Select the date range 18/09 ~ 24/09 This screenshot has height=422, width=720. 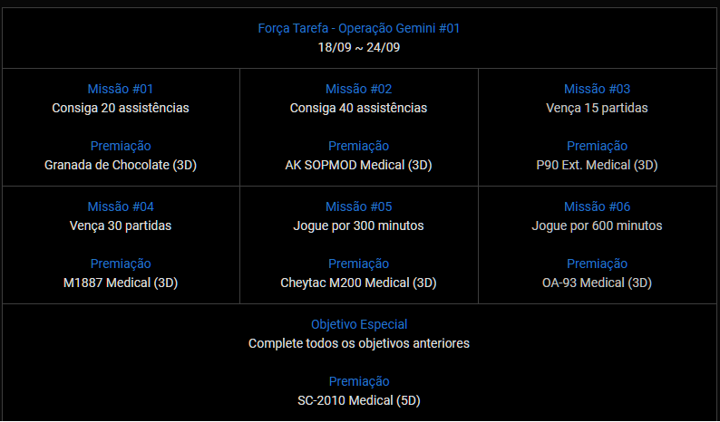pos(358,47)
